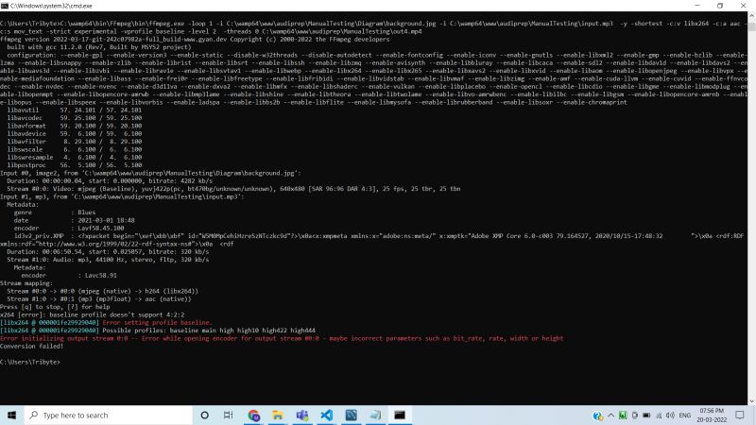Click the 'Stream mapping:' line
Screen dimensions: 756x425
coord(26,282)
